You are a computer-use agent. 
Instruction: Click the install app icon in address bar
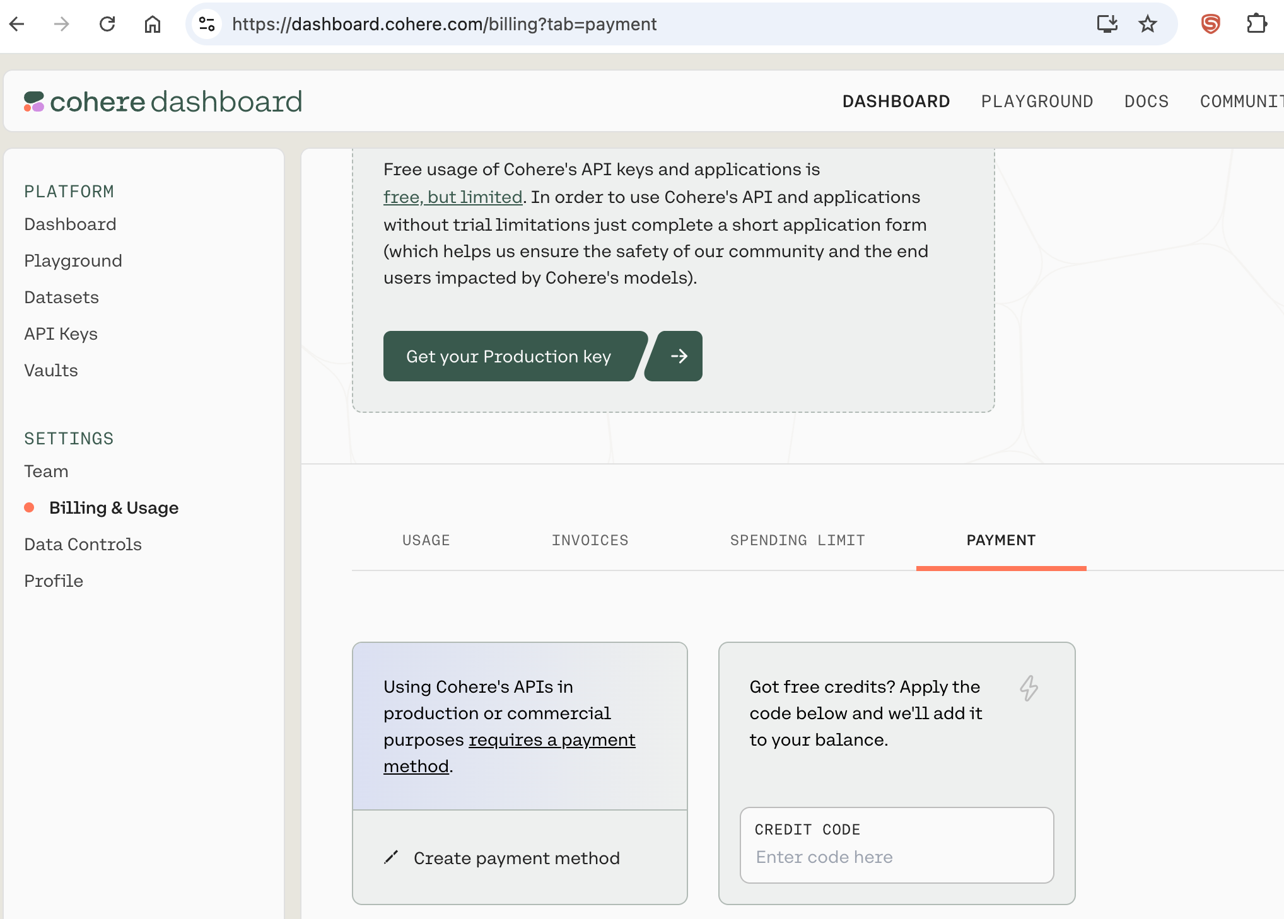tap(1107, 24)
